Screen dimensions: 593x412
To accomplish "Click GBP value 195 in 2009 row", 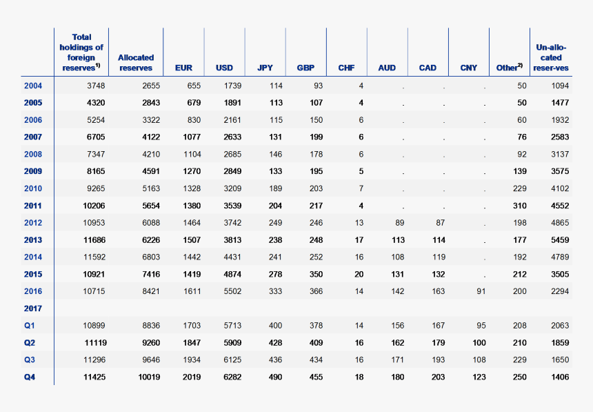I will (316, 171).
